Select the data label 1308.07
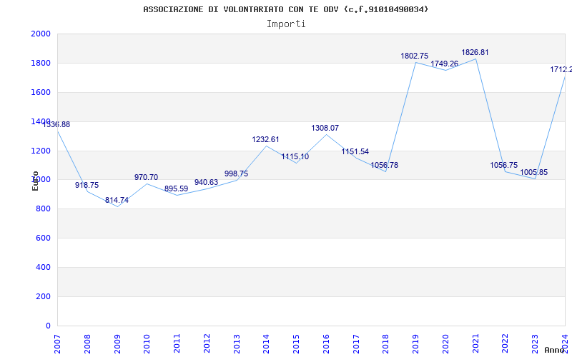The image size is (572, 357). coord(325,129)
